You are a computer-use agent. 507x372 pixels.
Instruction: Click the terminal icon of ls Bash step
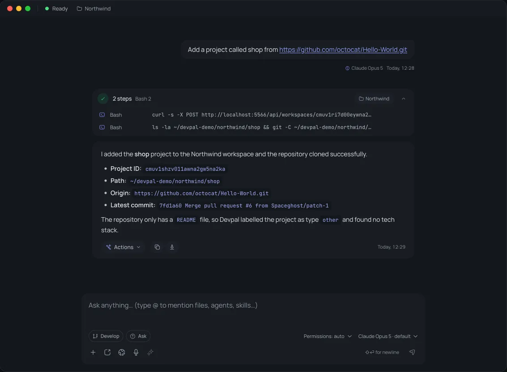click(x=102, y=127)
